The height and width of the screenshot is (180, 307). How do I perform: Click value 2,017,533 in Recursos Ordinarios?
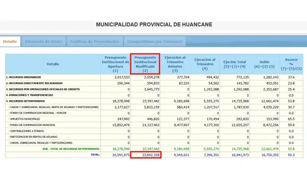point(122,78)
